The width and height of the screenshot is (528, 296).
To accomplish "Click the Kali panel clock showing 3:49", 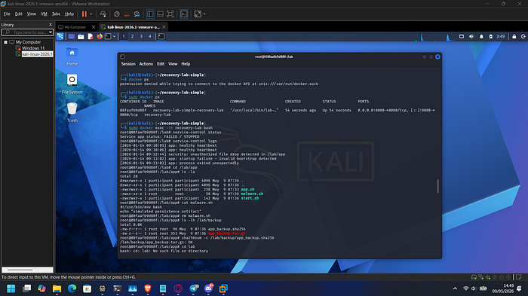I will point(501,36).
